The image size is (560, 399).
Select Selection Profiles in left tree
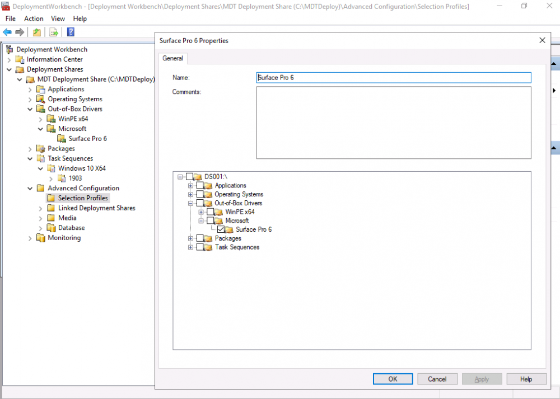(83, 198)
